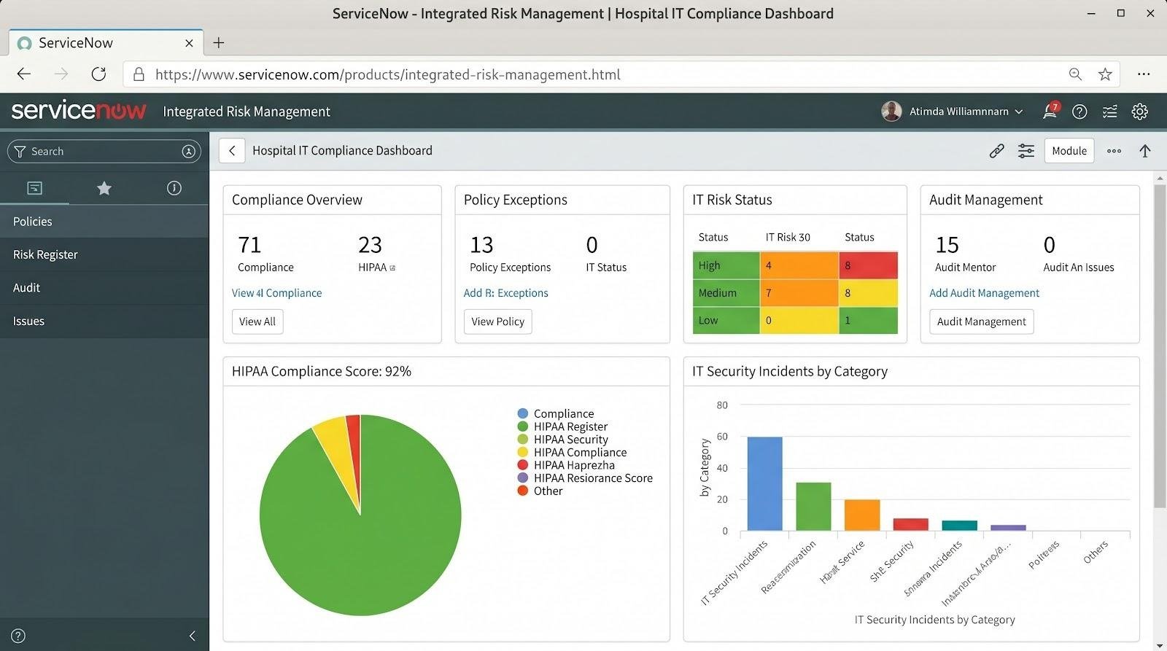Close the ServiceNow browser tab
The width and height of the screenshot is (1167, 651).
pos(189,43)
